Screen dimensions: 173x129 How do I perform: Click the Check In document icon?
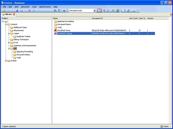click(124, 11)
